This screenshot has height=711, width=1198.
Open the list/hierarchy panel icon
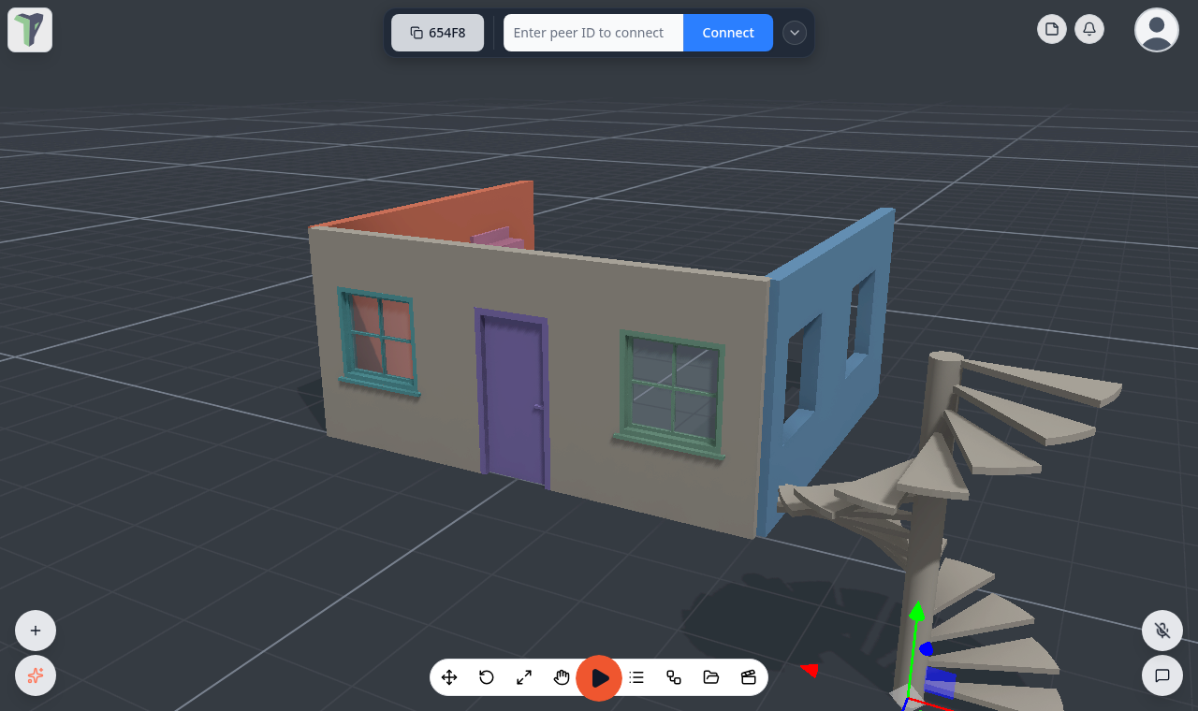coord(636,677)
